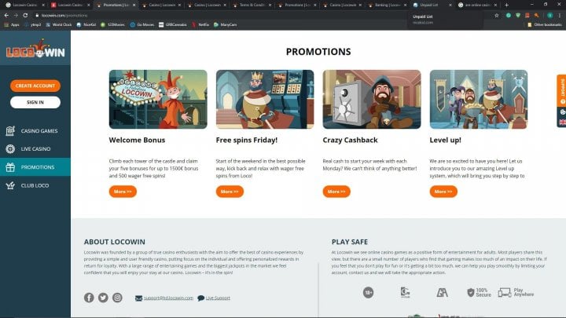This screenshot has width=566, height=318.
Task: Click the 100% Secure shield icon
Action: coord(470,292)
